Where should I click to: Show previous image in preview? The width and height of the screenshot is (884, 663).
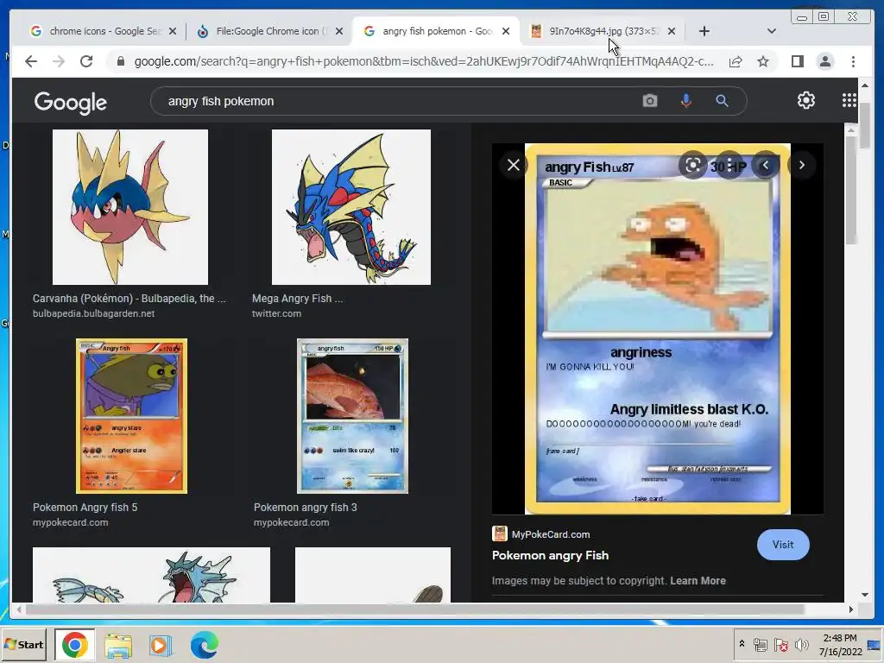point(766,165)
